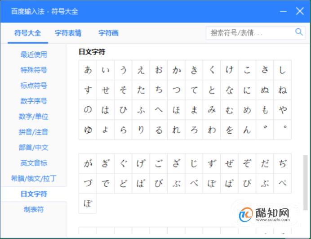Click the そ character
This screenshot has width=311, height=239.
coord(123,90)
